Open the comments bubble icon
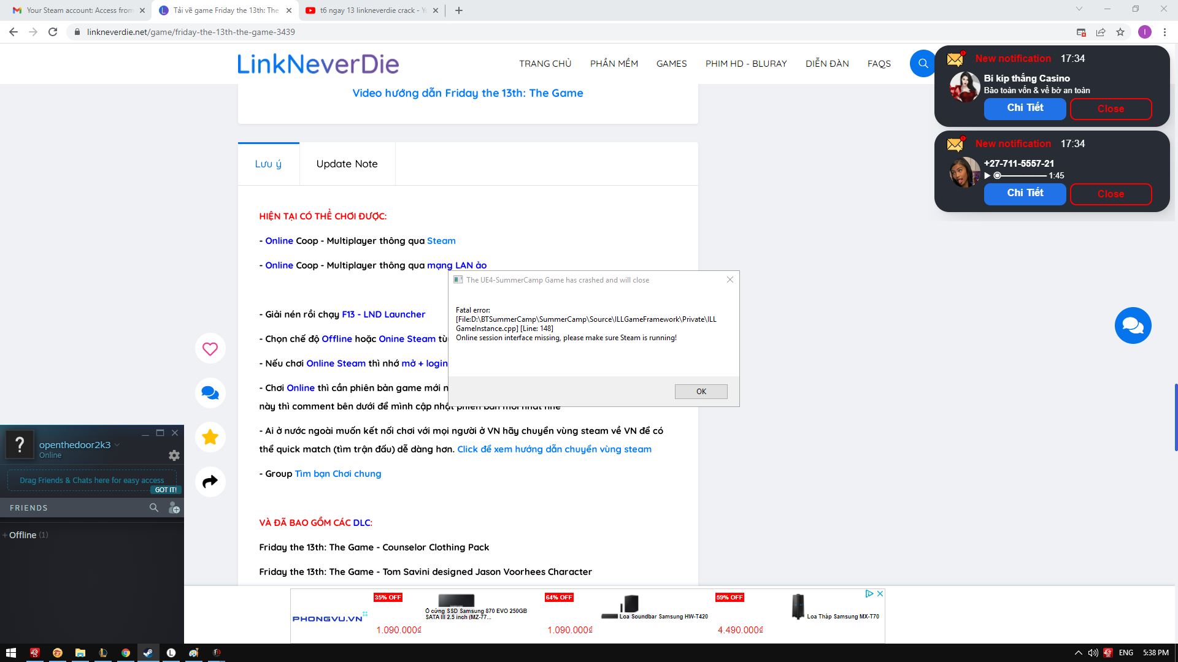This screenshot has height=662, width=1178. 210,393
